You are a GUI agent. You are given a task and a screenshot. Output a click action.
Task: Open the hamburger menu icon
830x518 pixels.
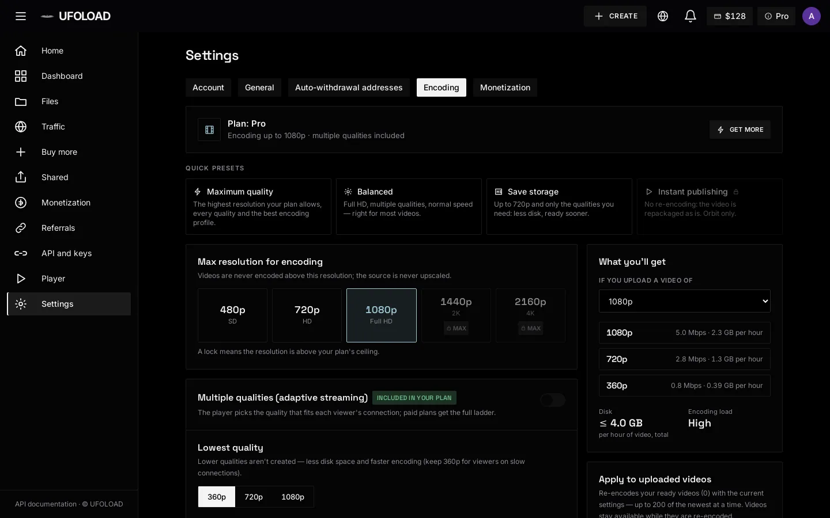click(x=21, y=16)
